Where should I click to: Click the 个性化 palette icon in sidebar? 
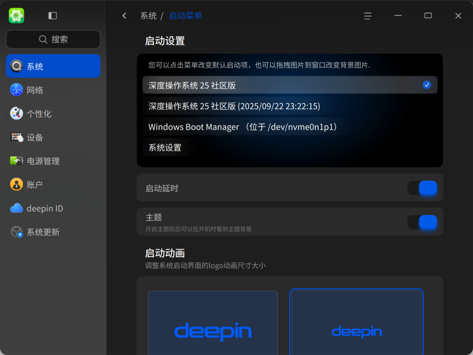click(x=16, y=114)
